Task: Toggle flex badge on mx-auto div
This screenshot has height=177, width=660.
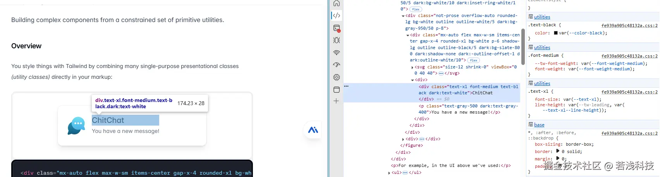Action: tap(473, 60)
